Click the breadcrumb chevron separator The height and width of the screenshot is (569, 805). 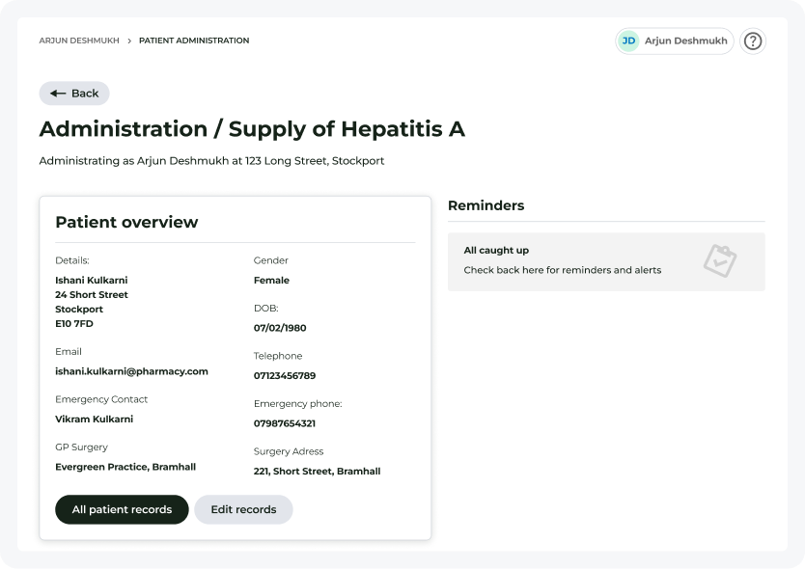point(129,41)
